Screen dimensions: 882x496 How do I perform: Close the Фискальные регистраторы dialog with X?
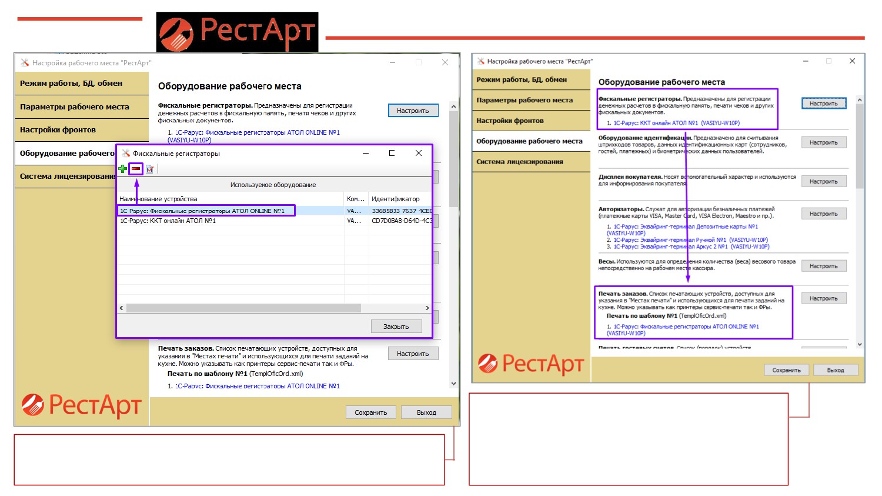[419, 153]
